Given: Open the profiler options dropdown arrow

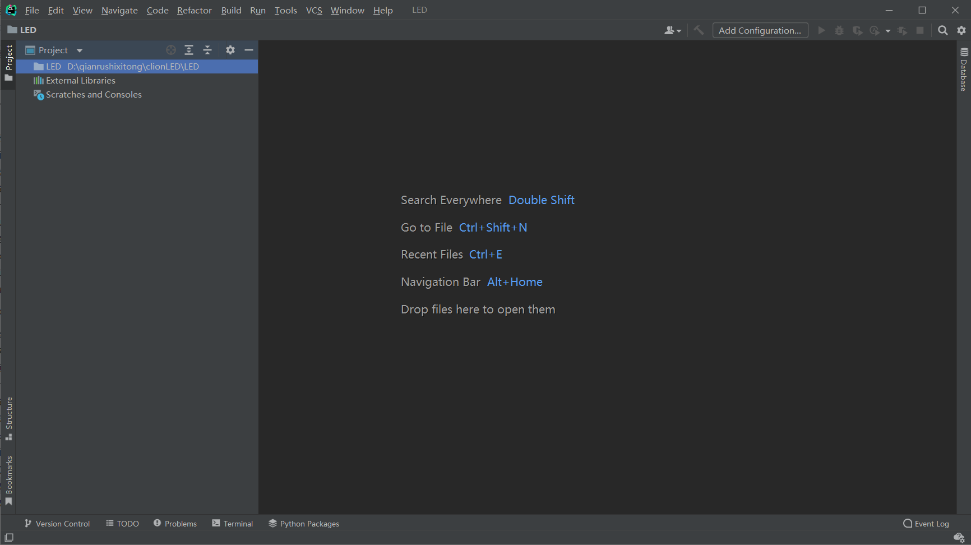Looking at the screenshot, I should coord(888,31).
